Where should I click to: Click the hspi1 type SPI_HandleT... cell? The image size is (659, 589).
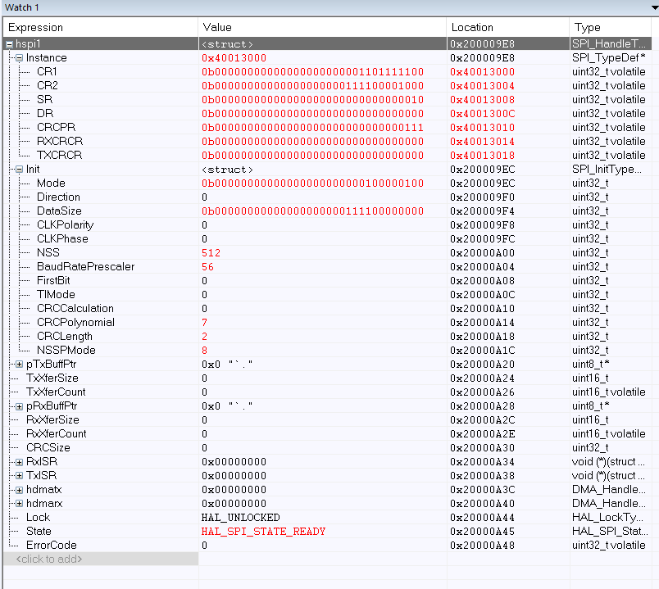[608, 43]
